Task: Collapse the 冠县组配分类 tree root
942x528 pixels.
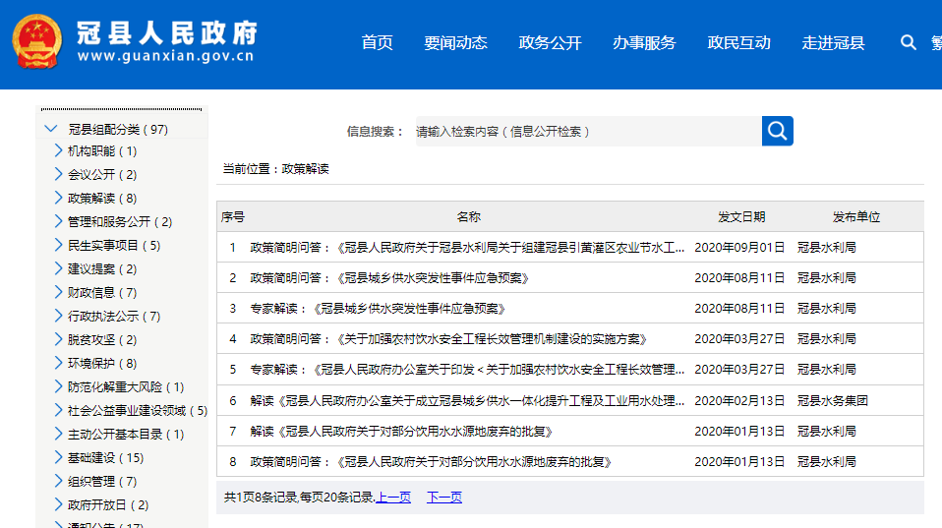Action: point(51,129)
